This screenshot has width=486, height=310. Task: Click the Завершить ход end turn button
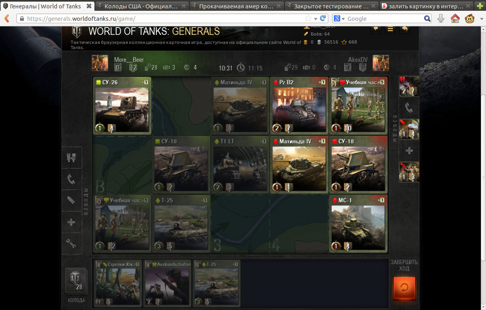[x=404, y=288]
